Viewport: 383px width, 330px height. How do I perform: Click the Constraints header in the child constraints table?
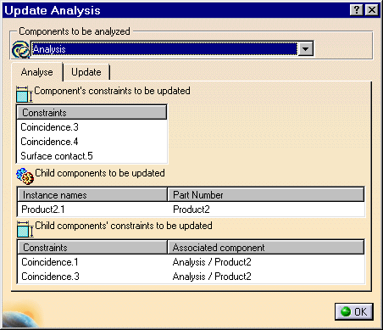tap(92, 248)
